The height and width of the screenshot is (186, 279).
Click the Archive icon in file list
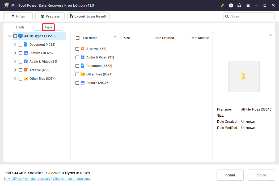pyautogui.click(x=83, y=49)
